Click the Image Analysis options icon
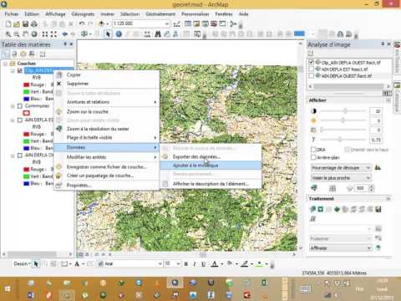This screenshot has width=401, height=301. coord(311,54)
